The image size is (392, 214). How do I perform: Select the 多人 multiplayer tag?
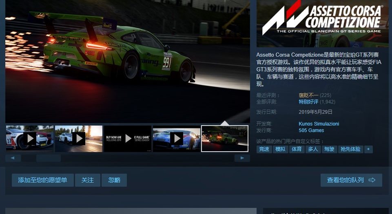[x=313, y=149]
